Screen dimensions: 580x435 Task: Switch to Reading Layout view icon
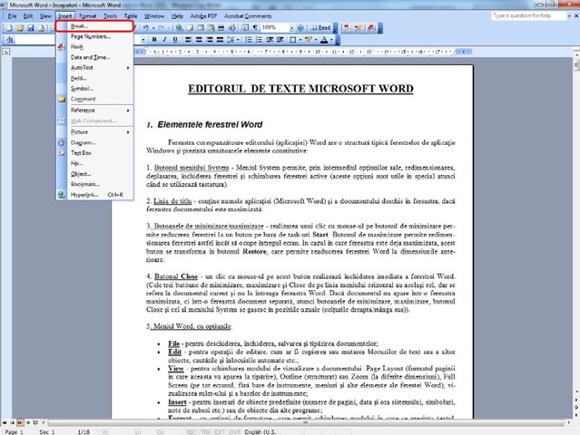tap(35, 422)
